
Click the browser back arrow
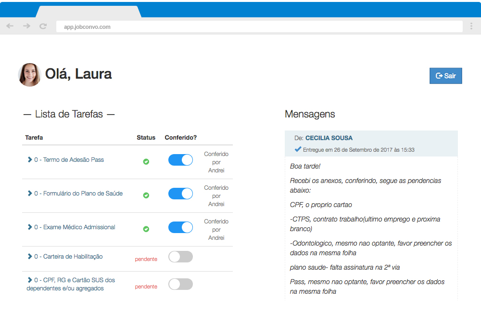[x=10, y=26]
